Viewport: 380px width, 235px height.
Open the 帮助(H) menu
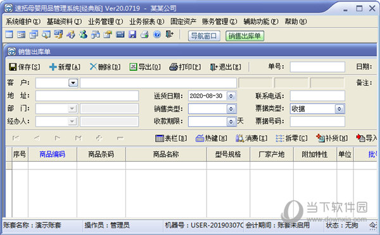pyautogui.click(x=296, y=21)
